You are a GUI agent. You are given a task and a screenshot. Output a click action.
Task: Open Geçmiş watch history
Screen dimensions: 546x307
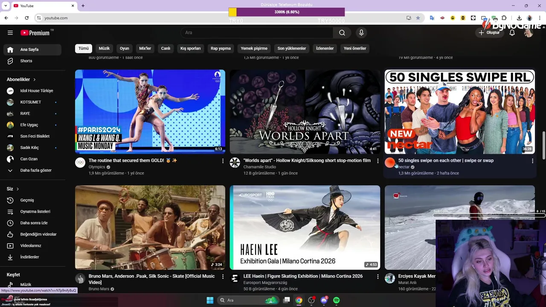[32, 200]
